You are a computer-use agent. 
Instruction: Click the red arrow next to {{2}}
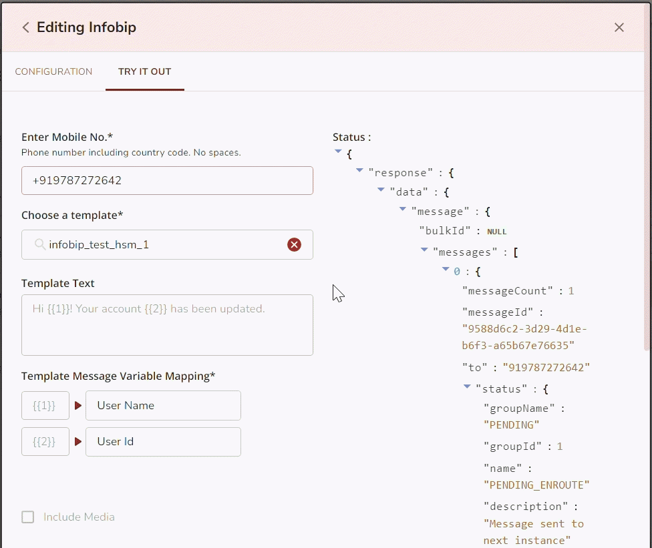77,441
